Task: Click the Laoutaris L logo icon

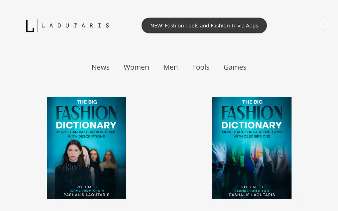Action: (30, 26)
